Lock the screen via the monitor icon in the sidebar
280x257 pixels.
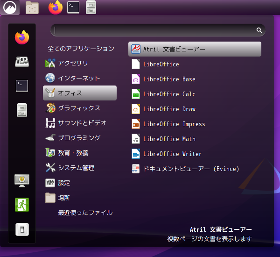[22, 181]
